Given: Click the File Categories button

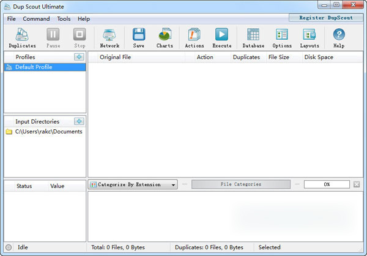Looking at the screenshot, I should [240, 184].
